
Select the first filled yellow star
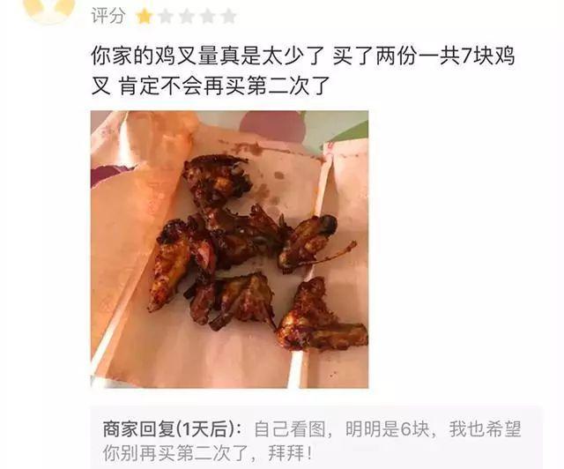(145, 17)
